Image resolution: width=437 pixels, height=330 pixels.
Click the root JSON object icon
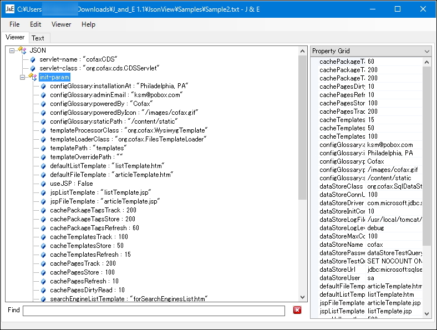tap(22, 50)
